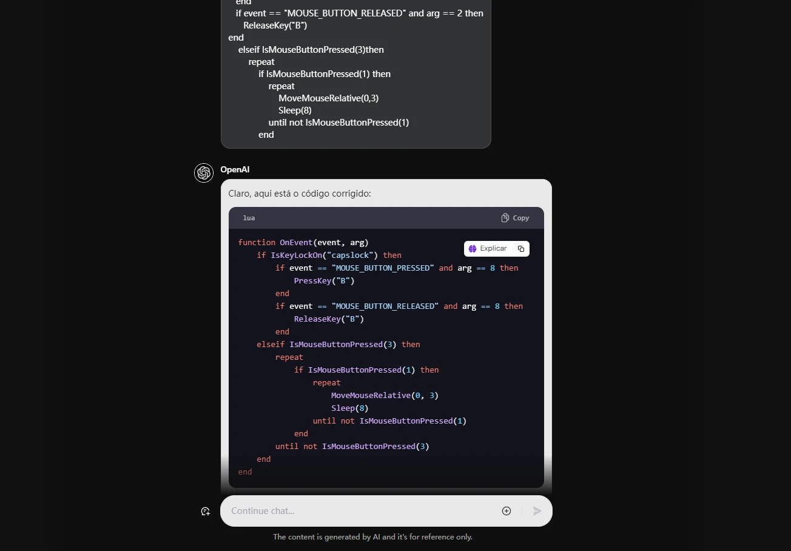Select the OpenAI sender name
The width and height of the screenshot is (791, 551).
235,170
